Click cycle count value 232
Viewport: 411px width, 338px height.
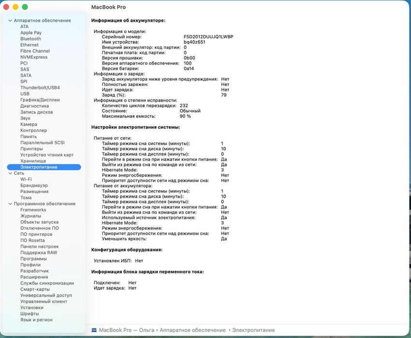(184, 105)
